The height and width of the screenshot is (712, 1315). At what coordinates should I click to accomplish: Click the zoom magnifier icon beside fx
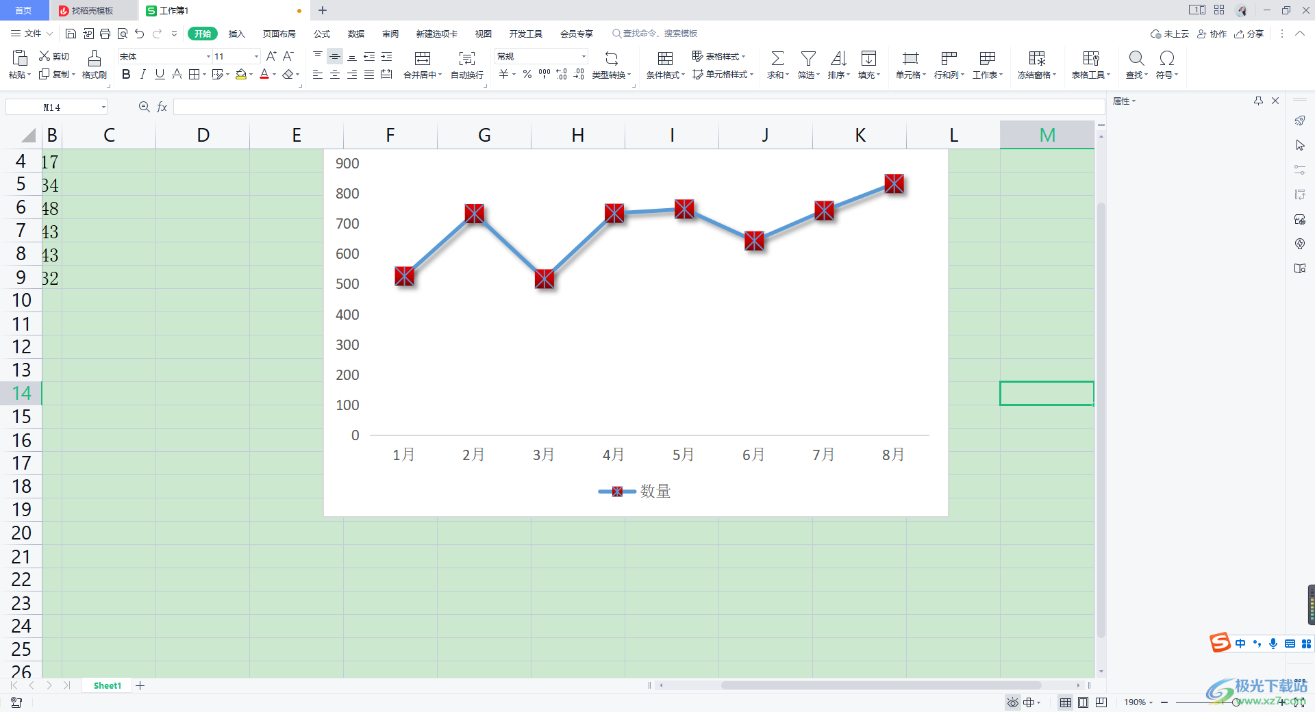(144, 107)
